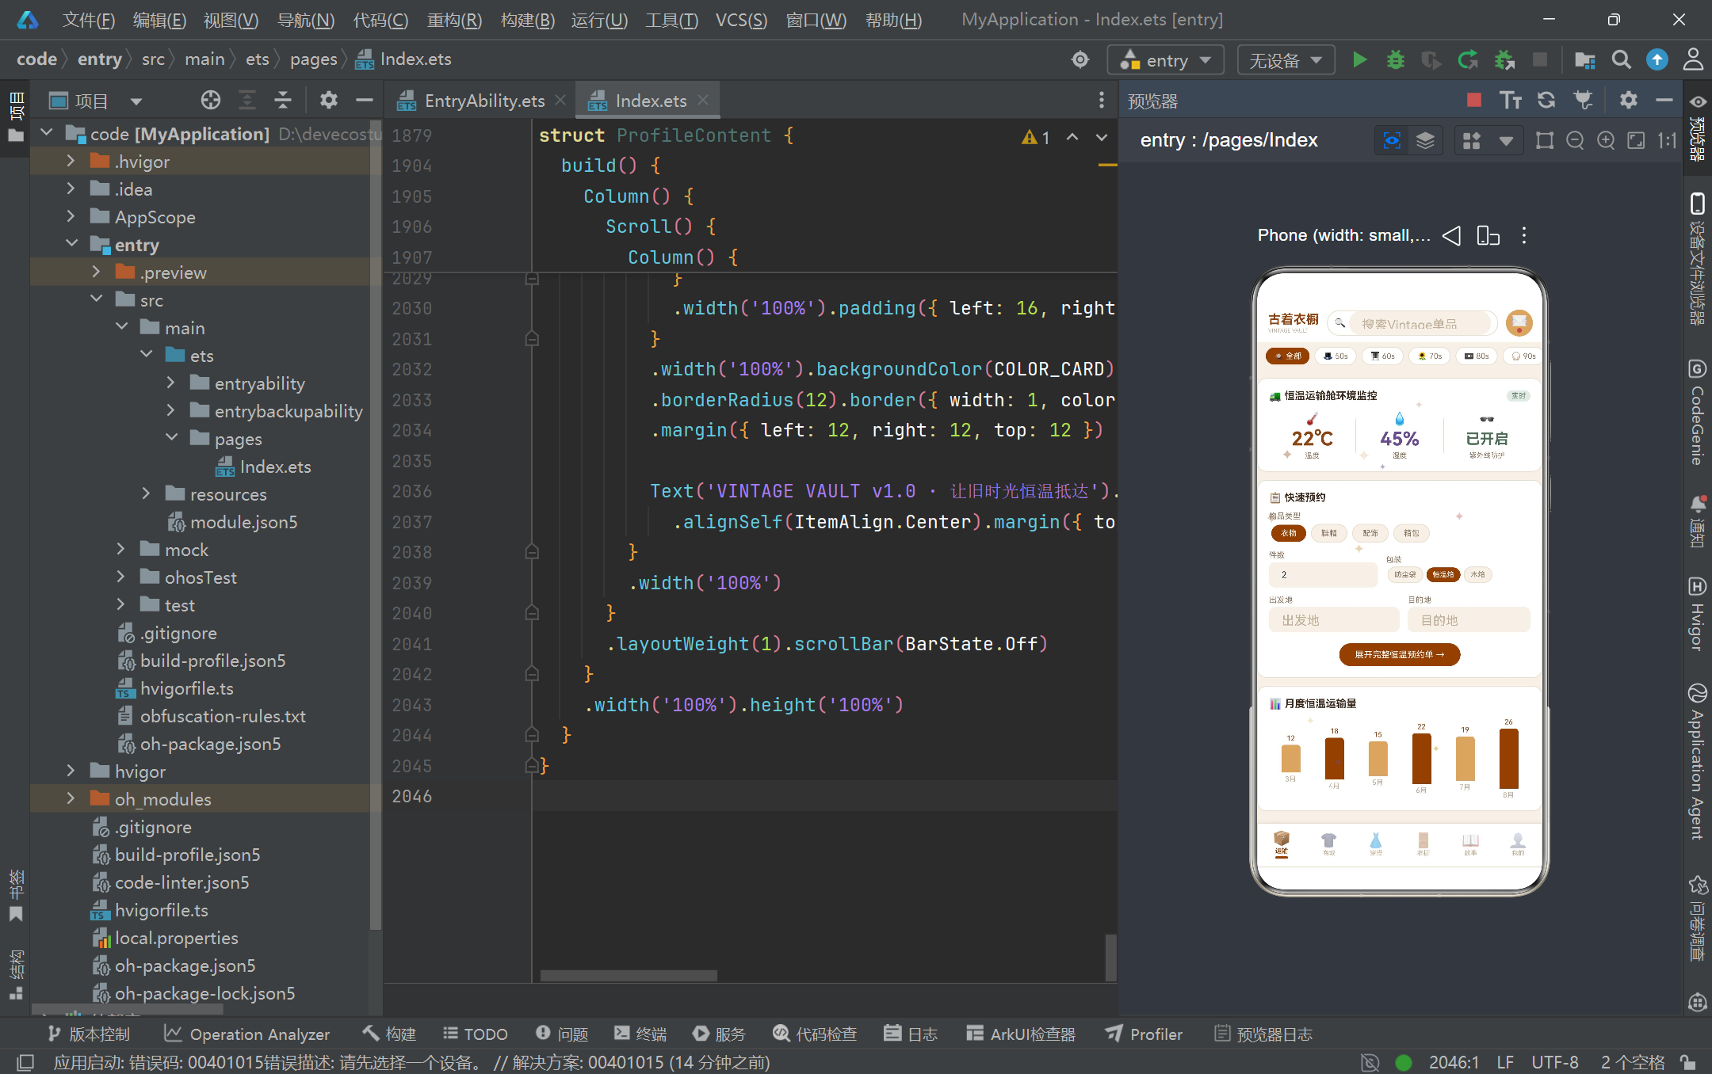Open 版本控制 version control panel
This screenshot has height=1074, width=1712.
[88, 1034]
